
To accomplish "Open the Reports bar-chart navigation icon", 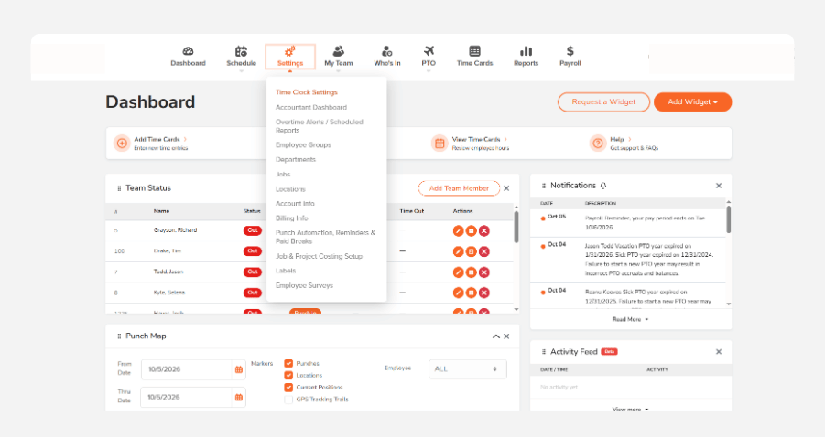I will (526, 51).
